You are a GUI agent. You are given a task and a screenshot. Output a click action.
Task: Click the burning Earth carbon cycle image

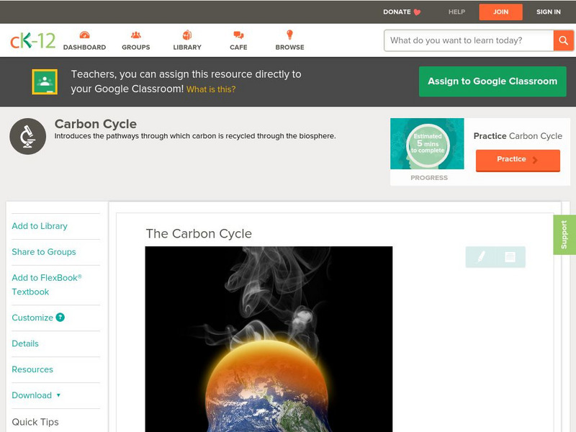[269, 339]
